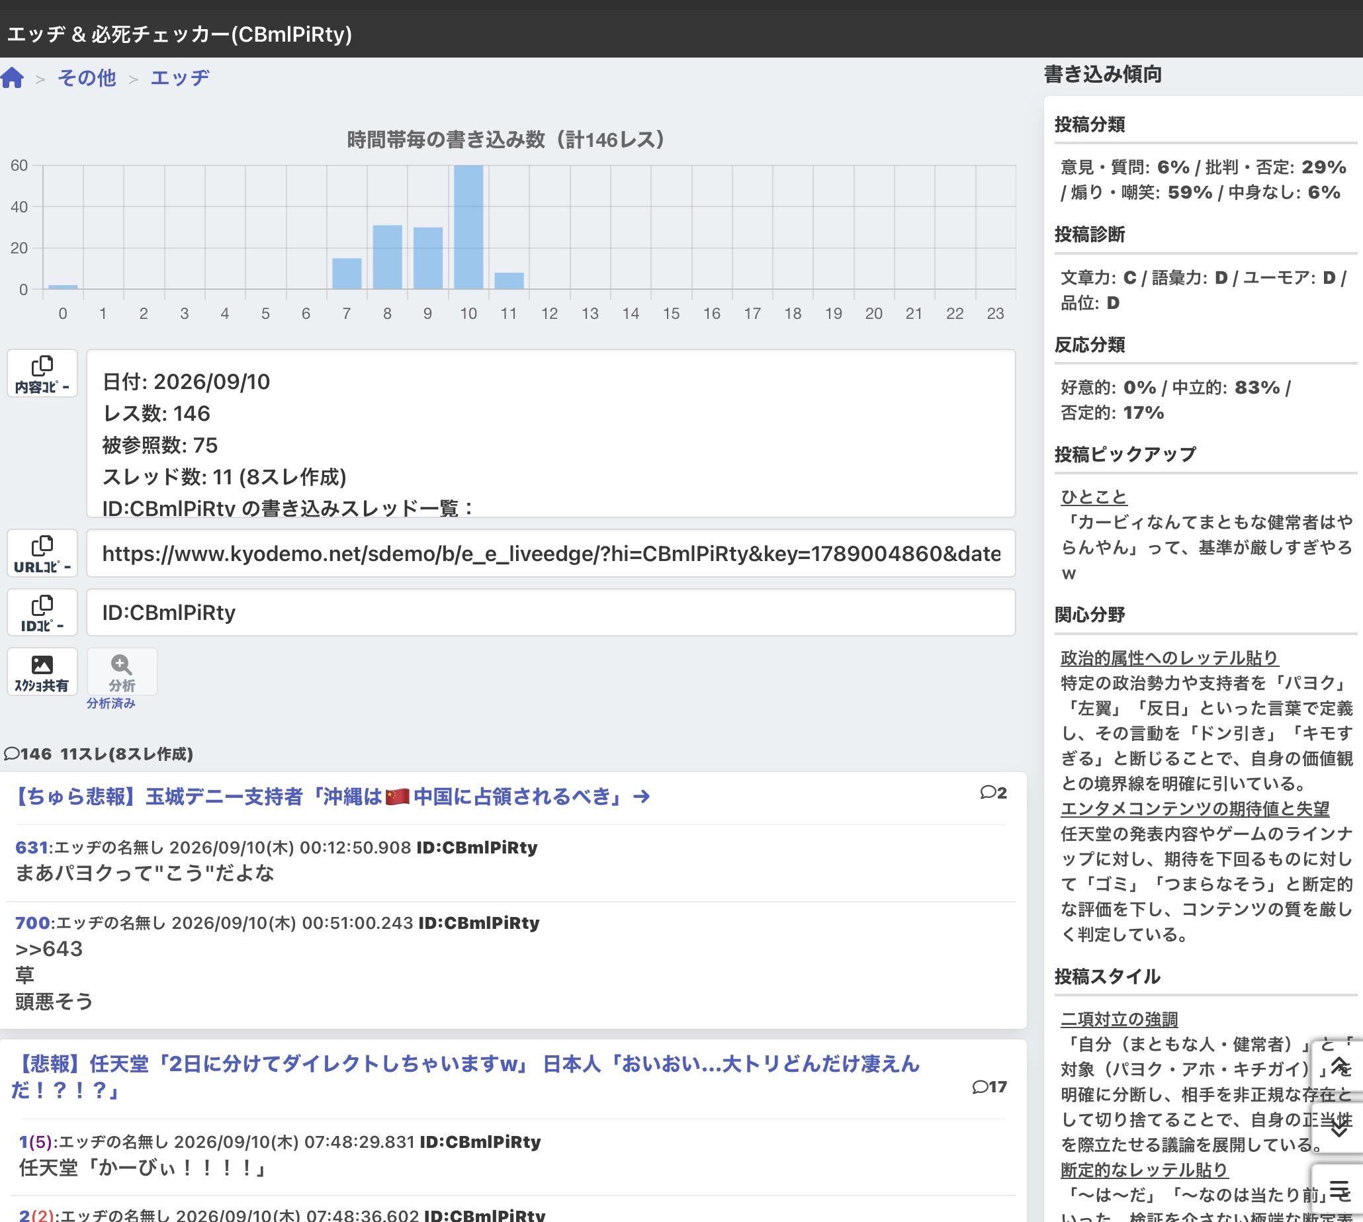Screen dimensions: 1363x1222
Task: Click post number 631 link
Action: click(x=32, y=848)
